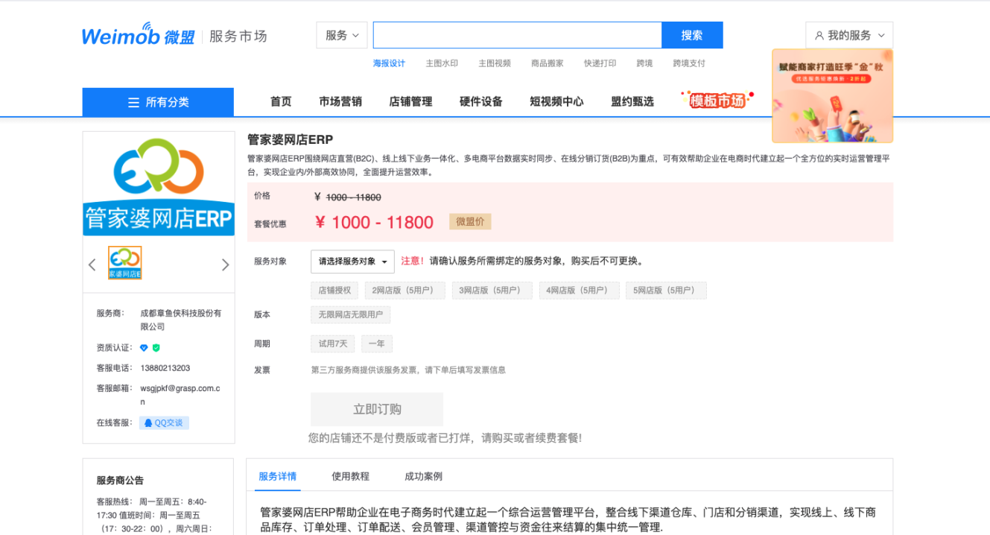Screen dimensions: 990x535
Task: Click the blue diamond certification icon
Action: [144, 348]
